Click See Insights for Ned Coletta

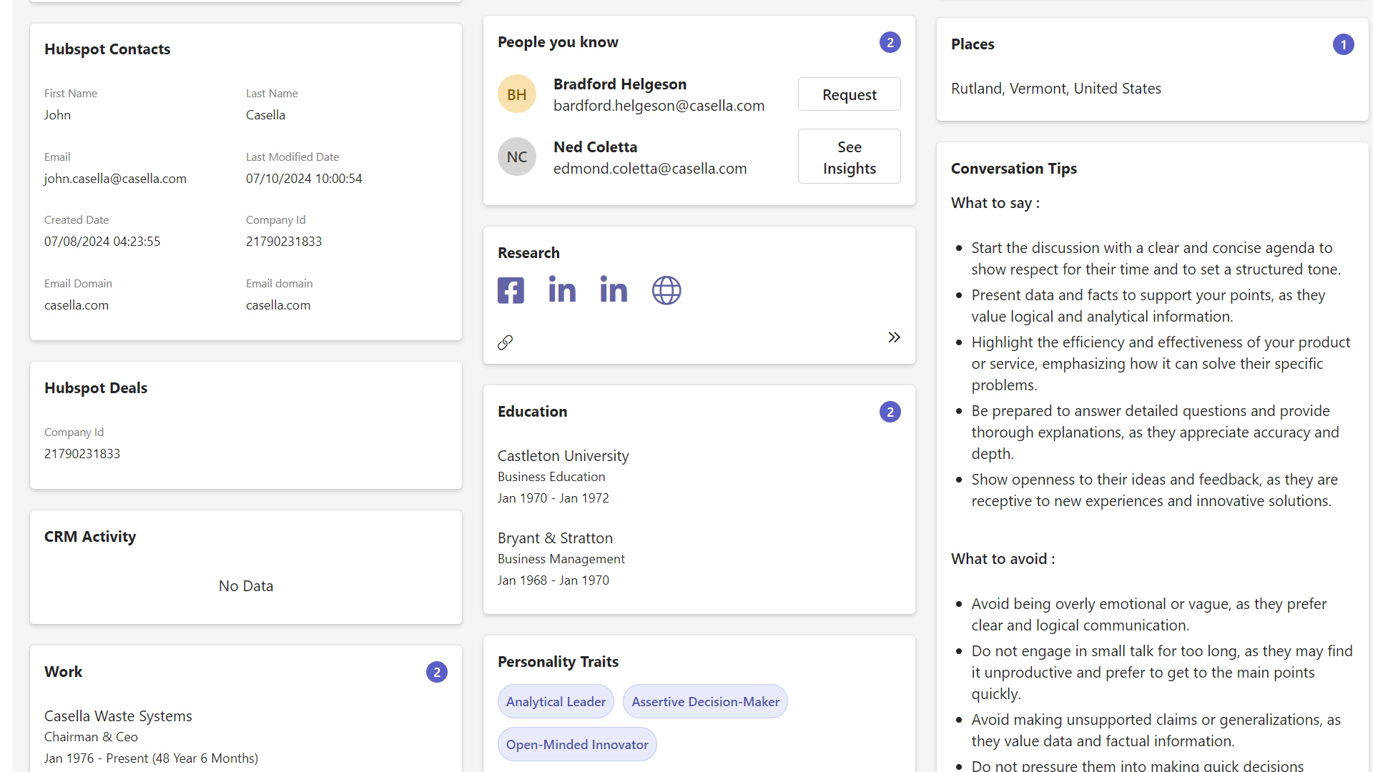849,156
